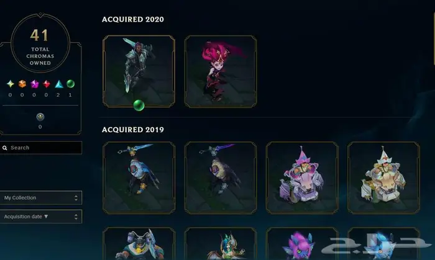This screenshot has width=435, height=260.
Task: Open the blue sword-wielder chroma from 2019
Action: coord(139,177)
